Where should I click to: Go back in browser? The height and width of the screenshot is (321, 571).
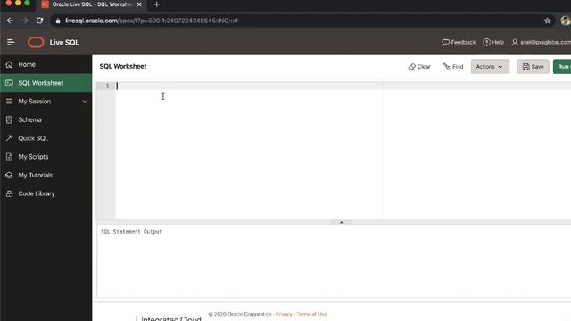click(x=10, y=21)
